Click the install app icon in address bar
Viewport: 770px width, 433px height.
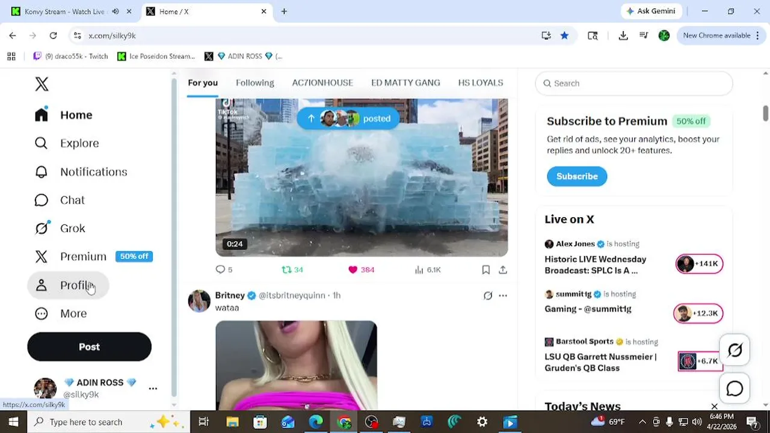tap(546, 35)
